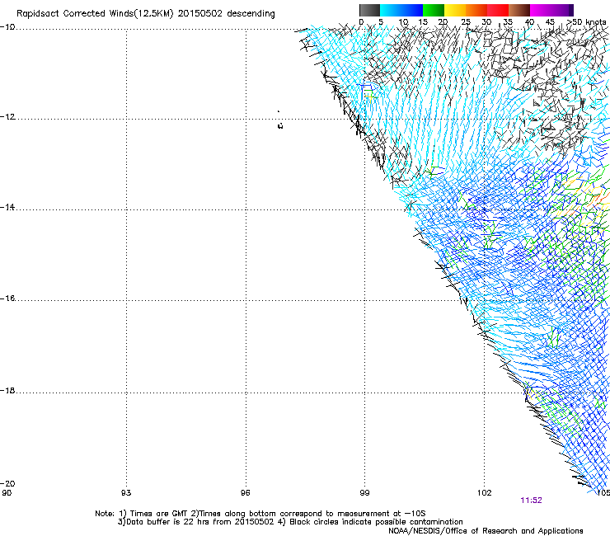610x536 pixels.
Task: Click the -20 latitude axis label
Action: [7, 483]
